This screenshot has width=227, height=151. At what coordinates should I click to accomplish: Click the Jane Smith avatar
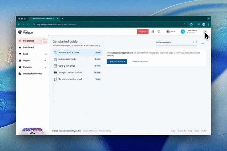click(183, 31)
